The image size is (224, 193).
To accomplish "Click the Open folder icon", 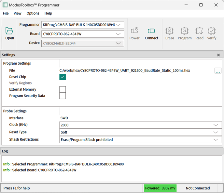I will tap(9, 31).
